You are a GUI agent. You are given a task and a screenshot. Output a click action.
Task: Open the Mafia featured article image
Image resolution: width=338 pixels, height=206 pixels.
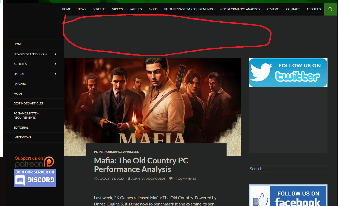click(x=152, y=100)
